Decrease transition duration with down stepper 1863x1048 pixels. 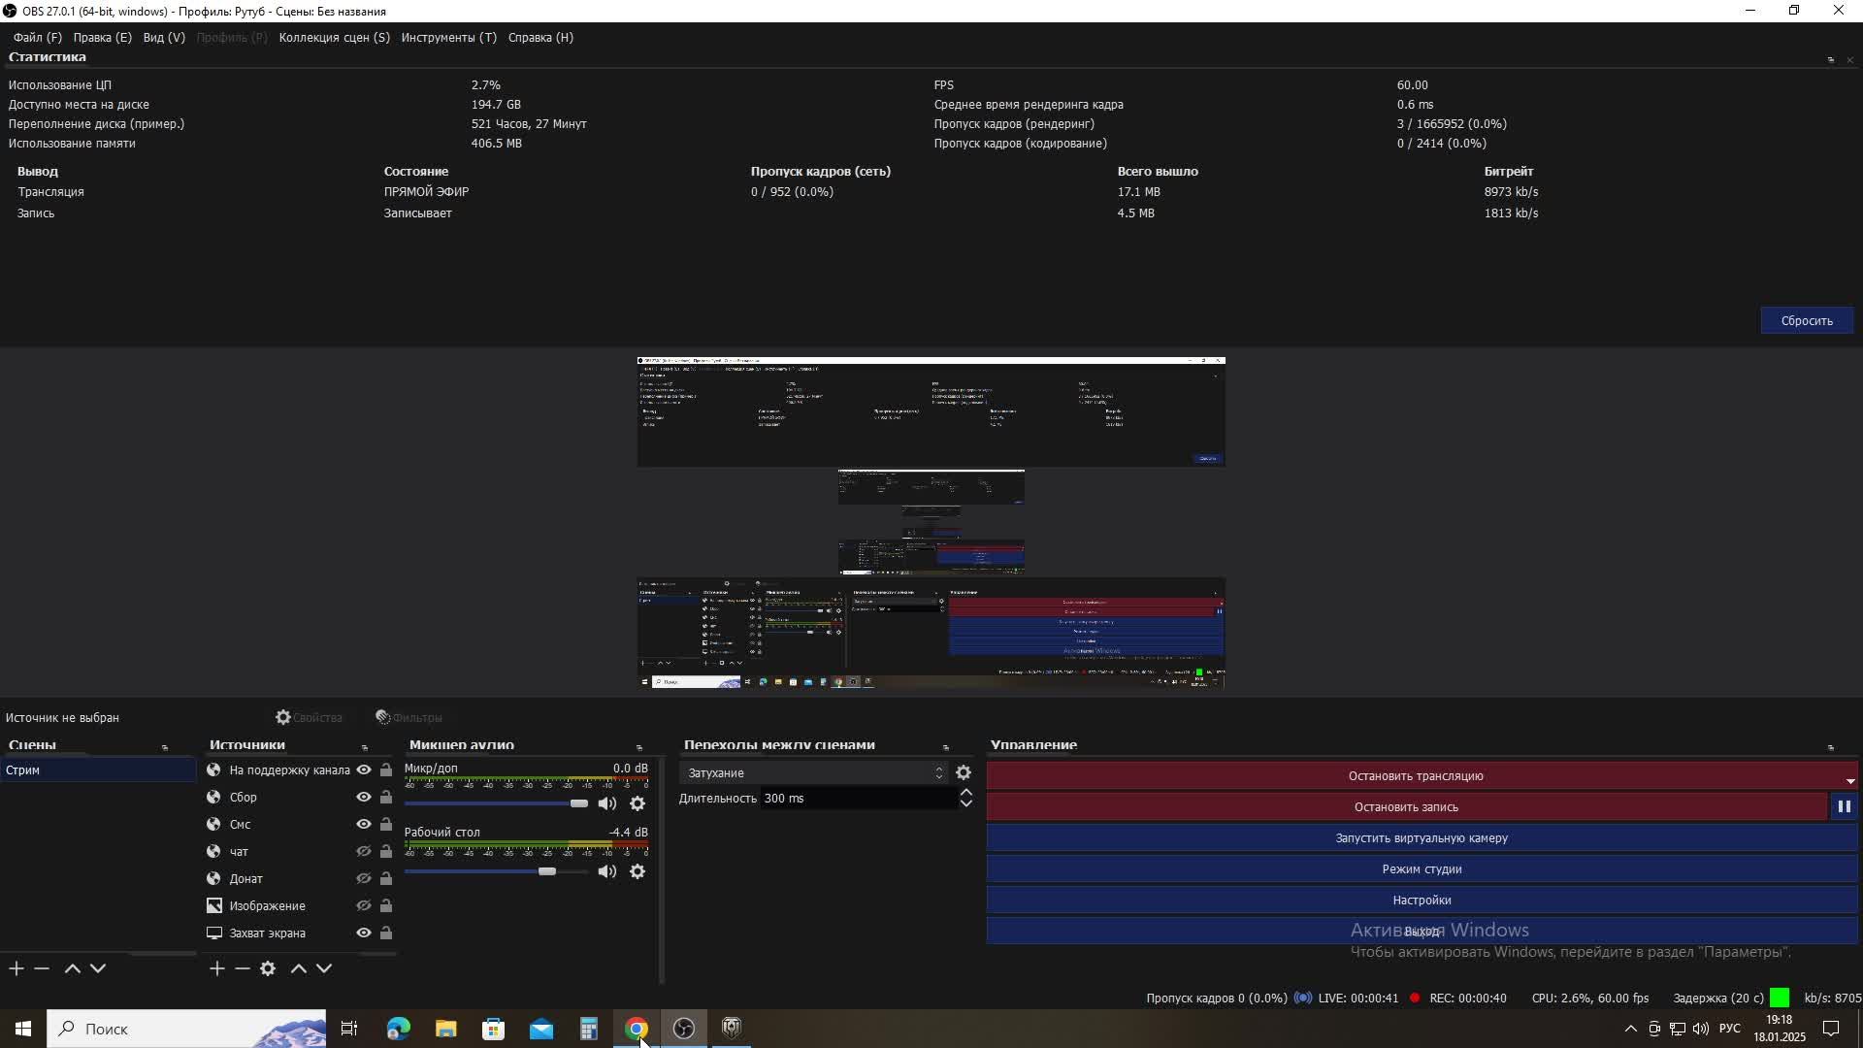point(966,803)
